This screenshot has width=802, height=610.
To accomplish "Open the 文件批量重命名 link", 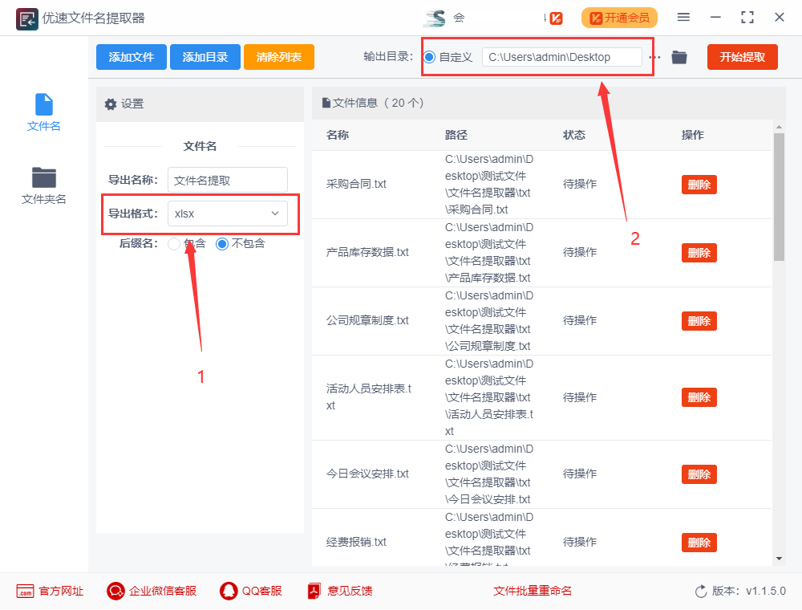I will (533, 592).
